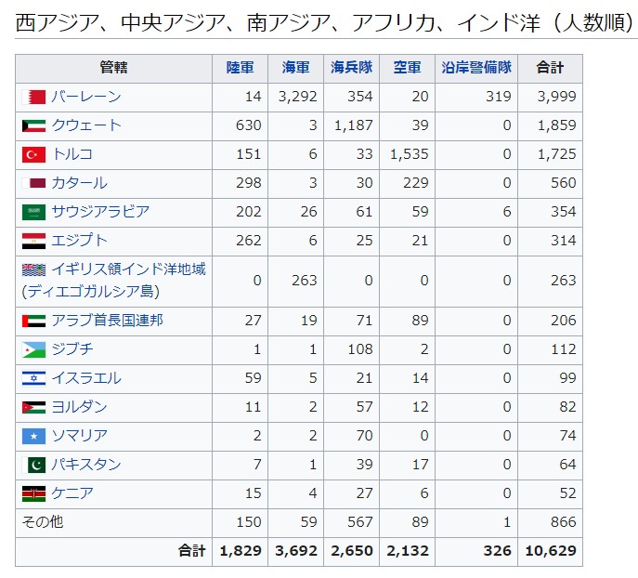The height and width of the screenshot is (578, 638).
Task: Click the Israel flag icon
Action: (33, 379)
